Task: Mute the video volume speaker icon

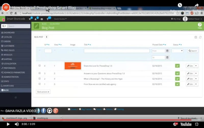Action: click(17, 124)
